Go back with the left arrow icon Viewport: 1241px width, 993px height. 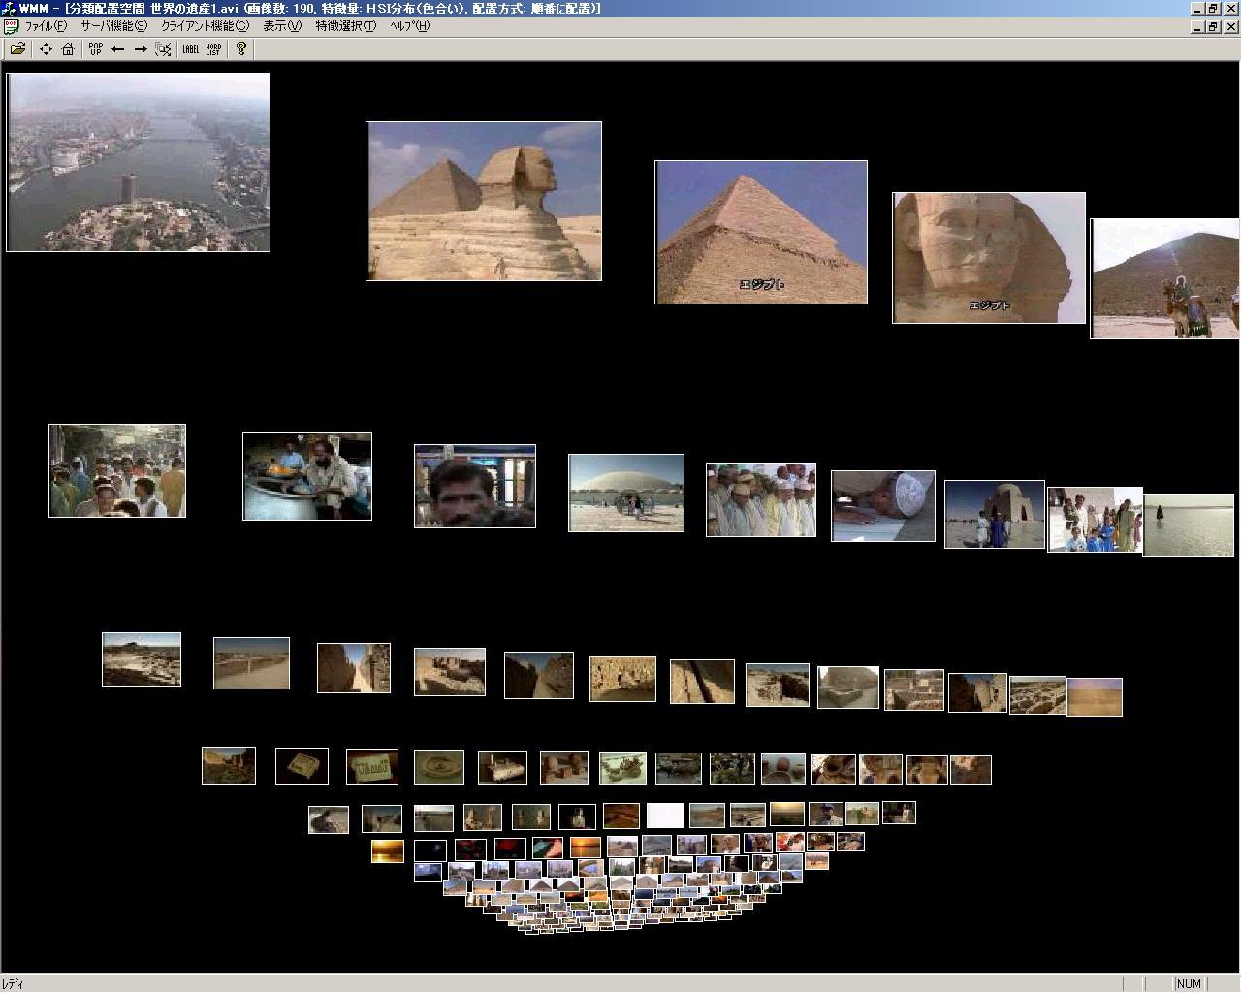coord(118,49)
